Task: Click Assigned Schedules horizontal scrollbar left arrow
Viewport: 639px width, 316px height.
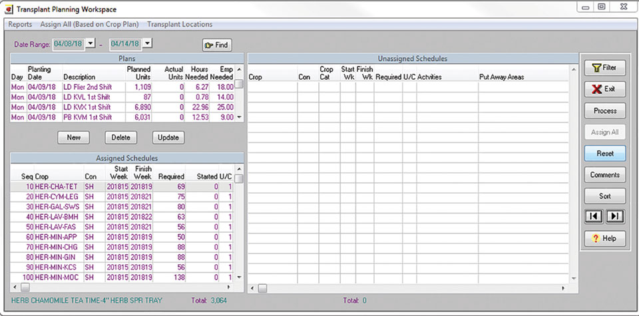Action: click(x=15, y=287)
